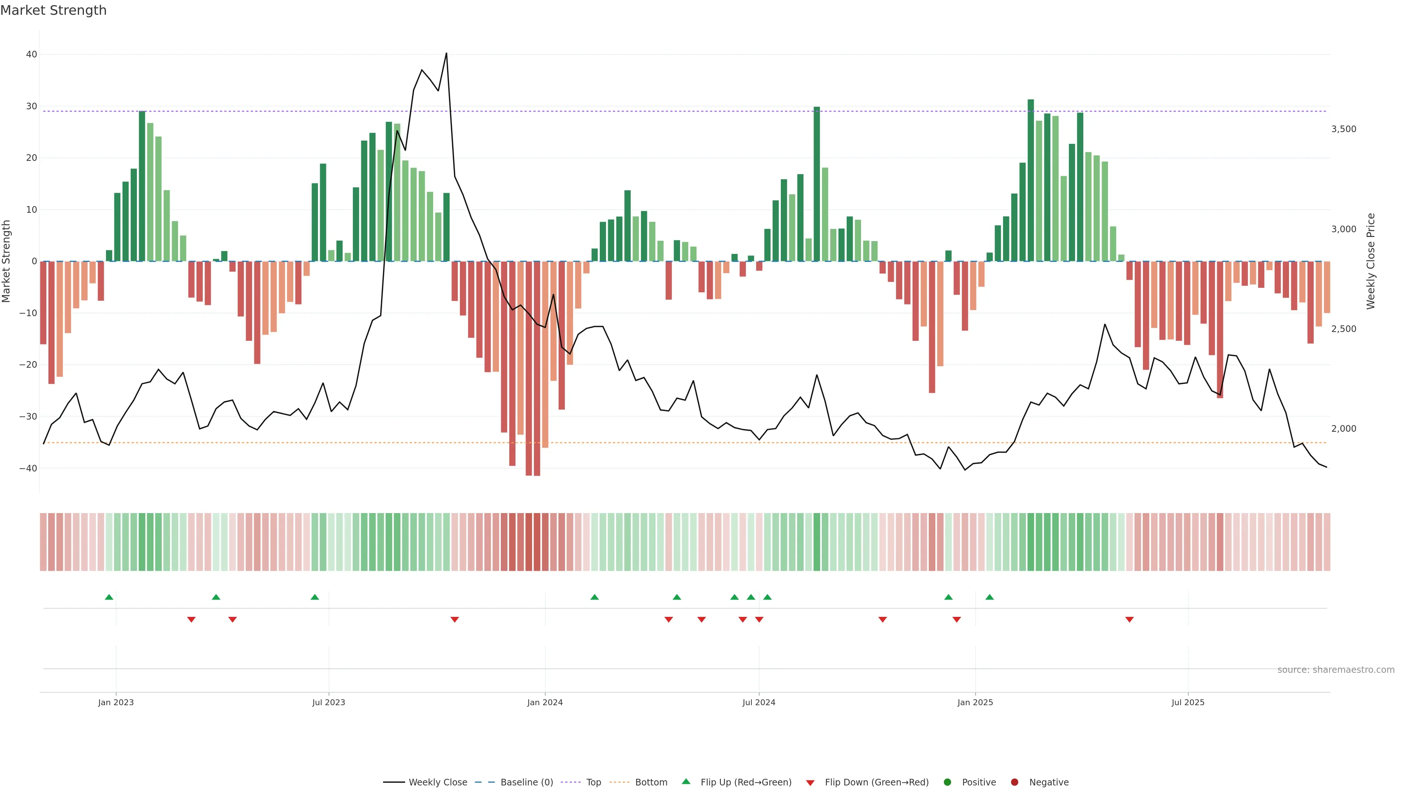Click the Jan 2024 x-axis label
This screenshot has height=795, width=1413.
point(545,702)
